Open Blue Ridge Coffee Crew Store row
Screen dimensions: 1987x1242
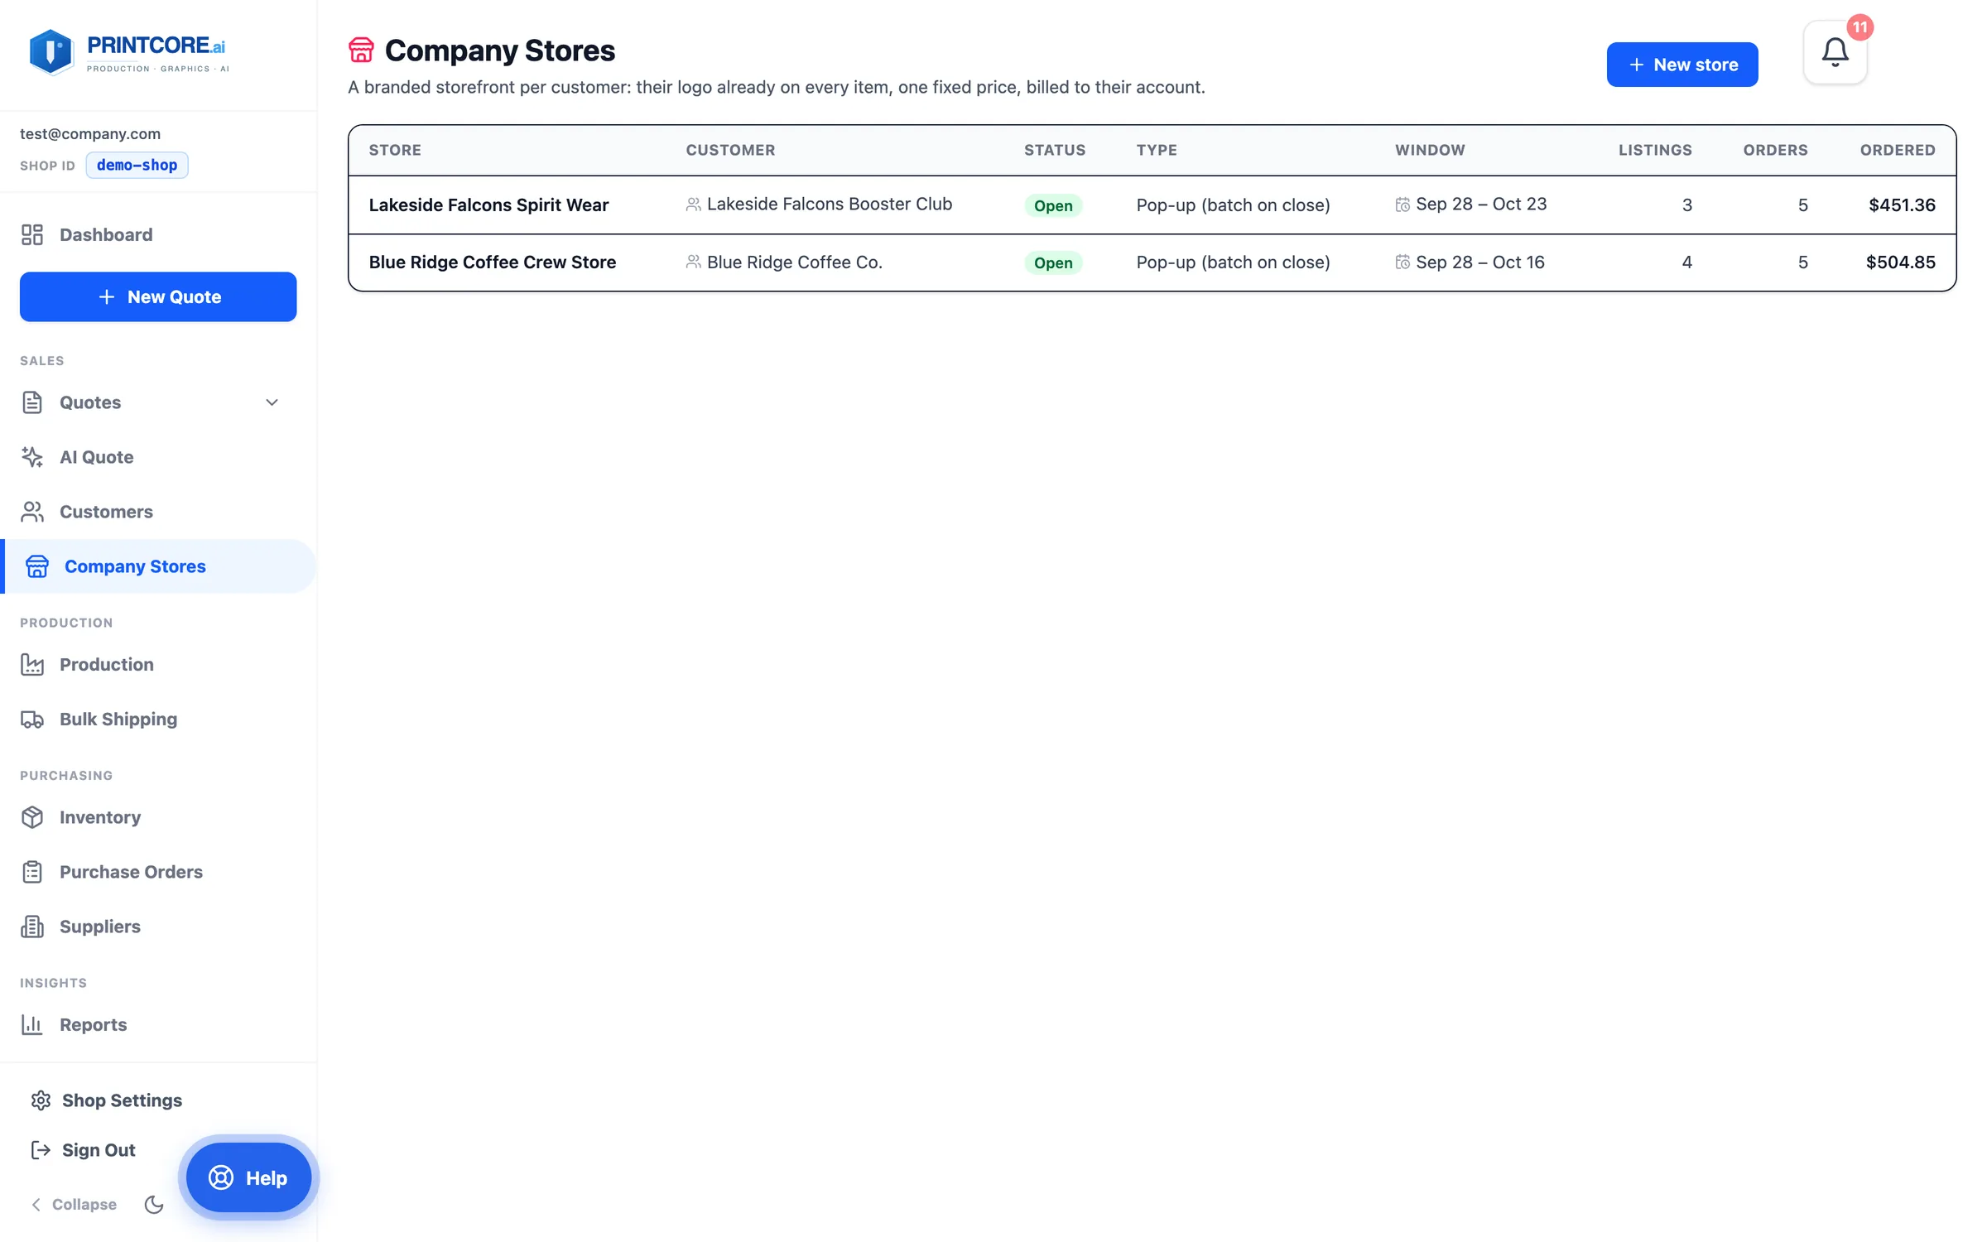[1152, 262]
